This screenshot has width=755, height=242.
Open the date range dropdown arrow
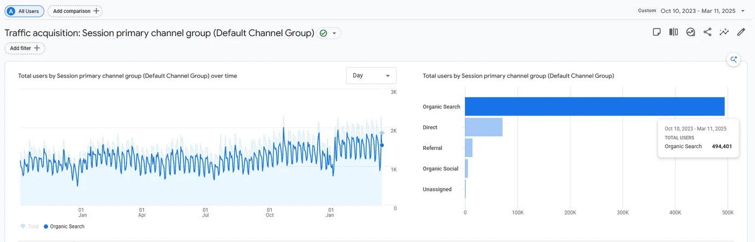click(743, 11)
